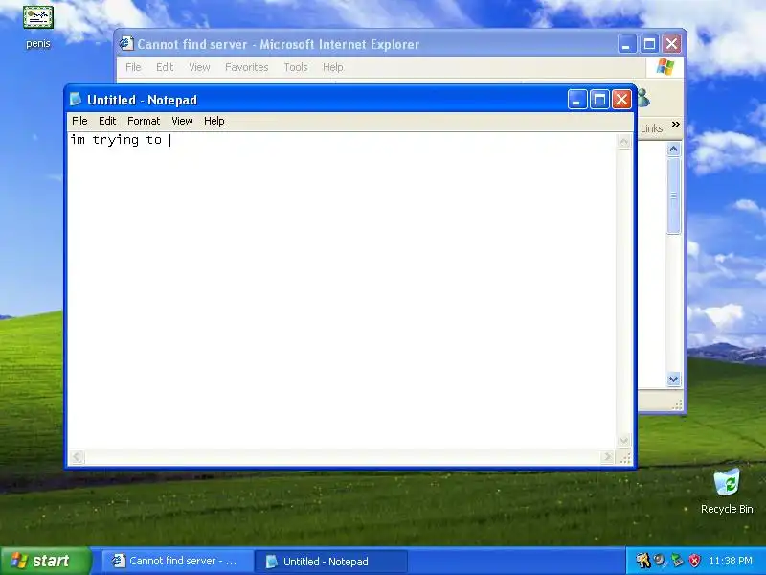Click the Notepad resize grip corner

tap(625, 458)
